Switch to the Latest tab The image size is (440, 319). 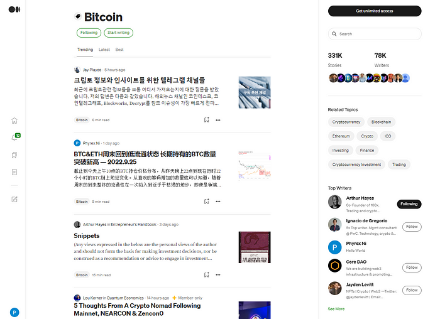point(104,50)
